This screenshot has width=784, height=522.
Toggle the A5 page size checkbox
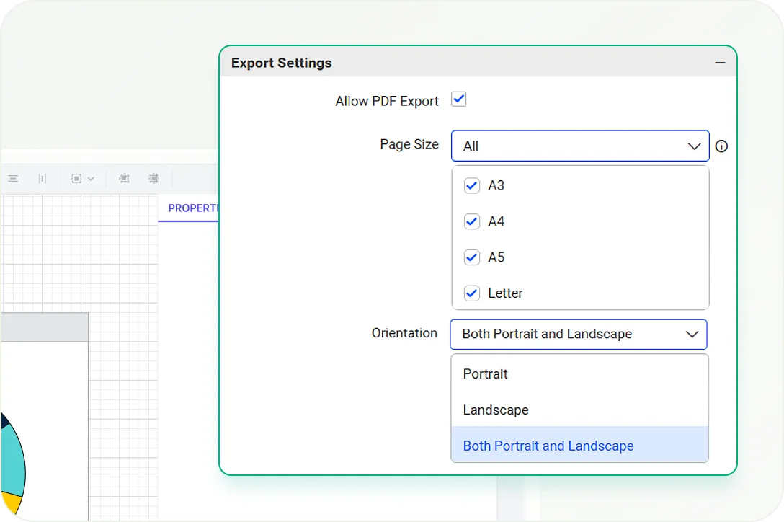coord(472,257)
